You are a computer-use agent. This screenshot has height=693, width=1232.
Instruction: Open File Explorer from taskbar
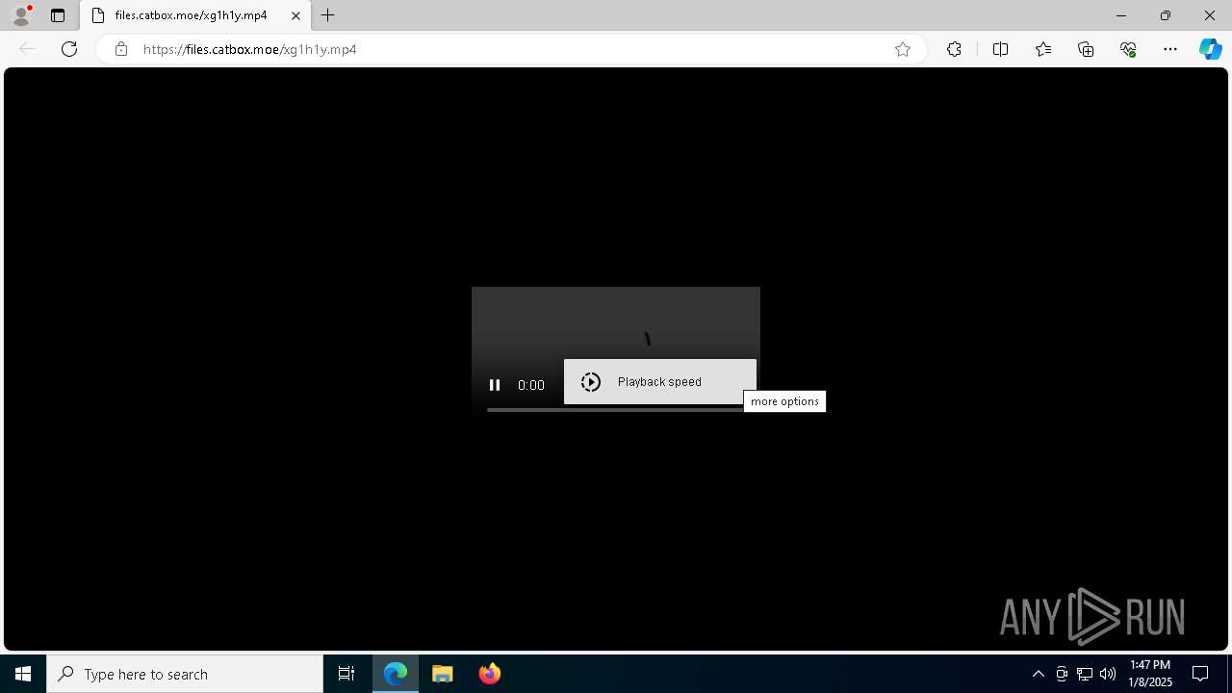tap(443, 674)
